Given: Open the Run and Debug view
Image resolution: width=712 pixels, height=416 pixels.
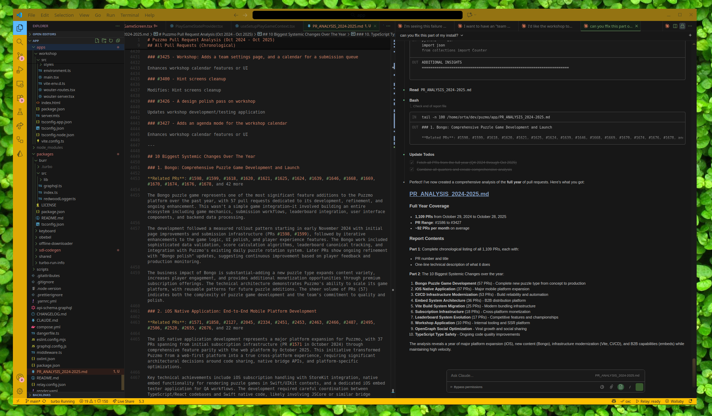Looking at the screenshot, I should [x=20, y=70].
